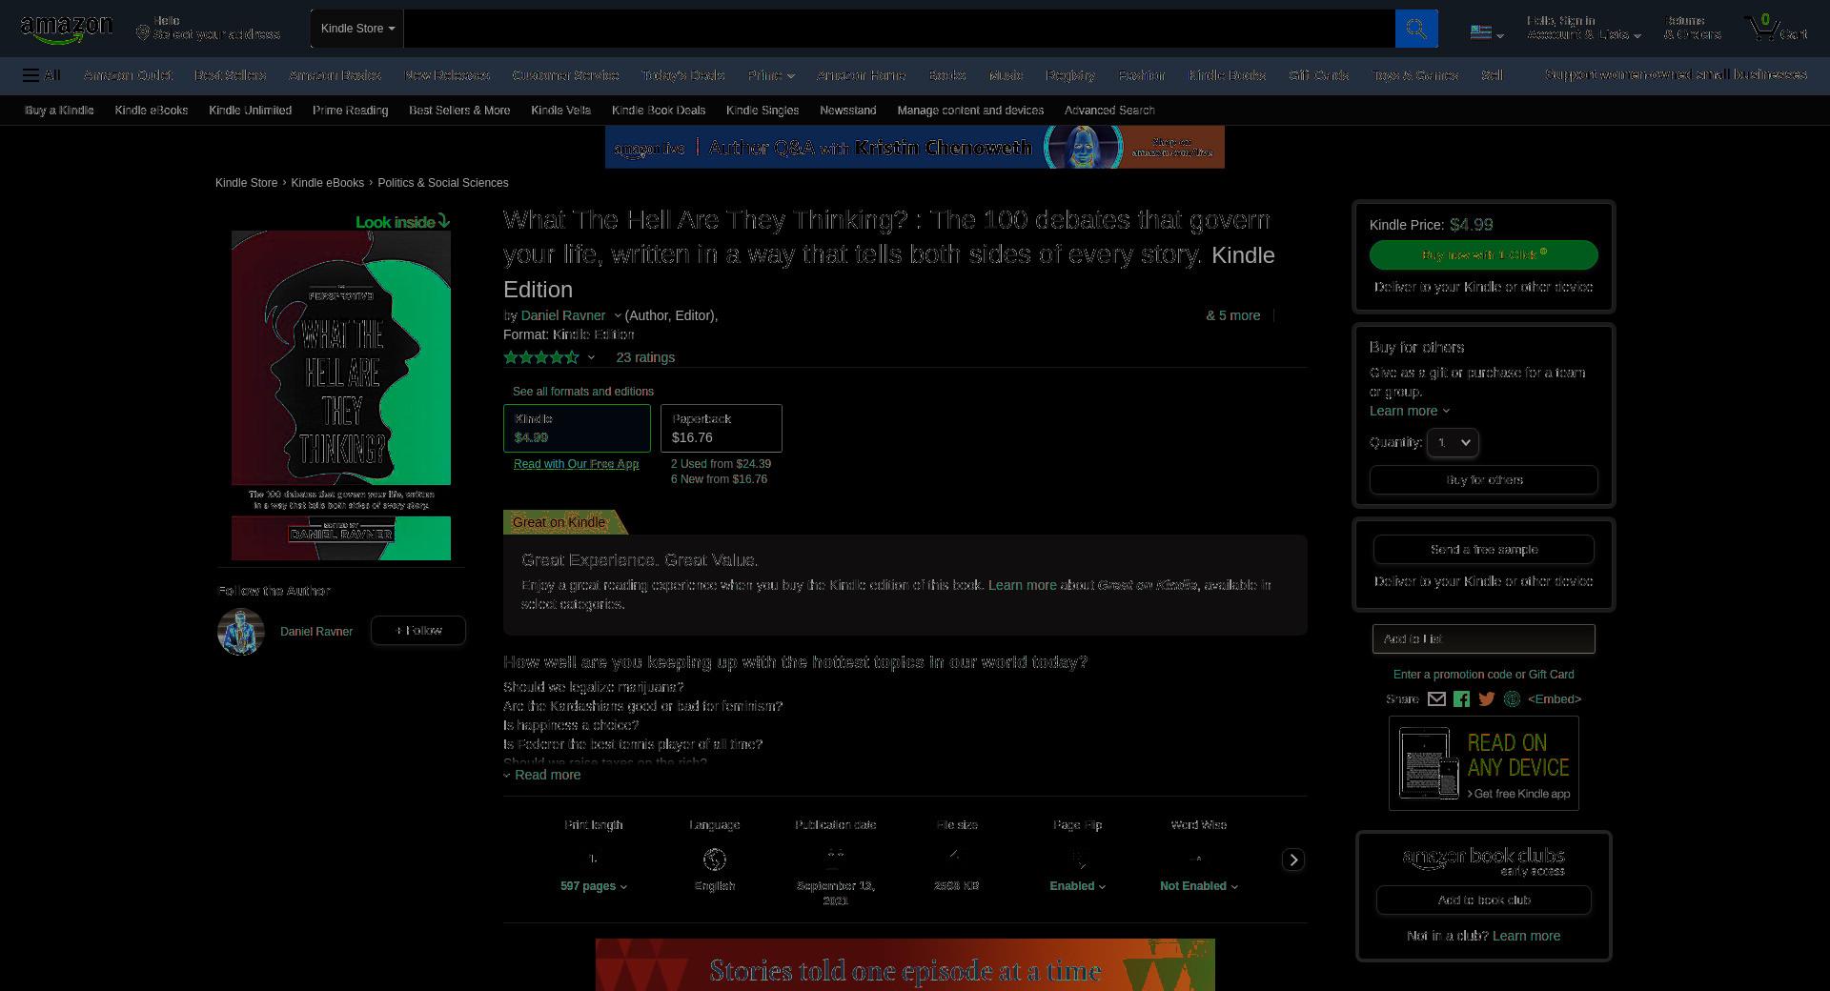Open Gift Cards in navigation bar

coord(1319,75)
